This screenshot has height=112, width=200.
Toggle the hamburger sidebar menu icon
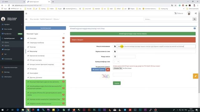coord(26,13)
